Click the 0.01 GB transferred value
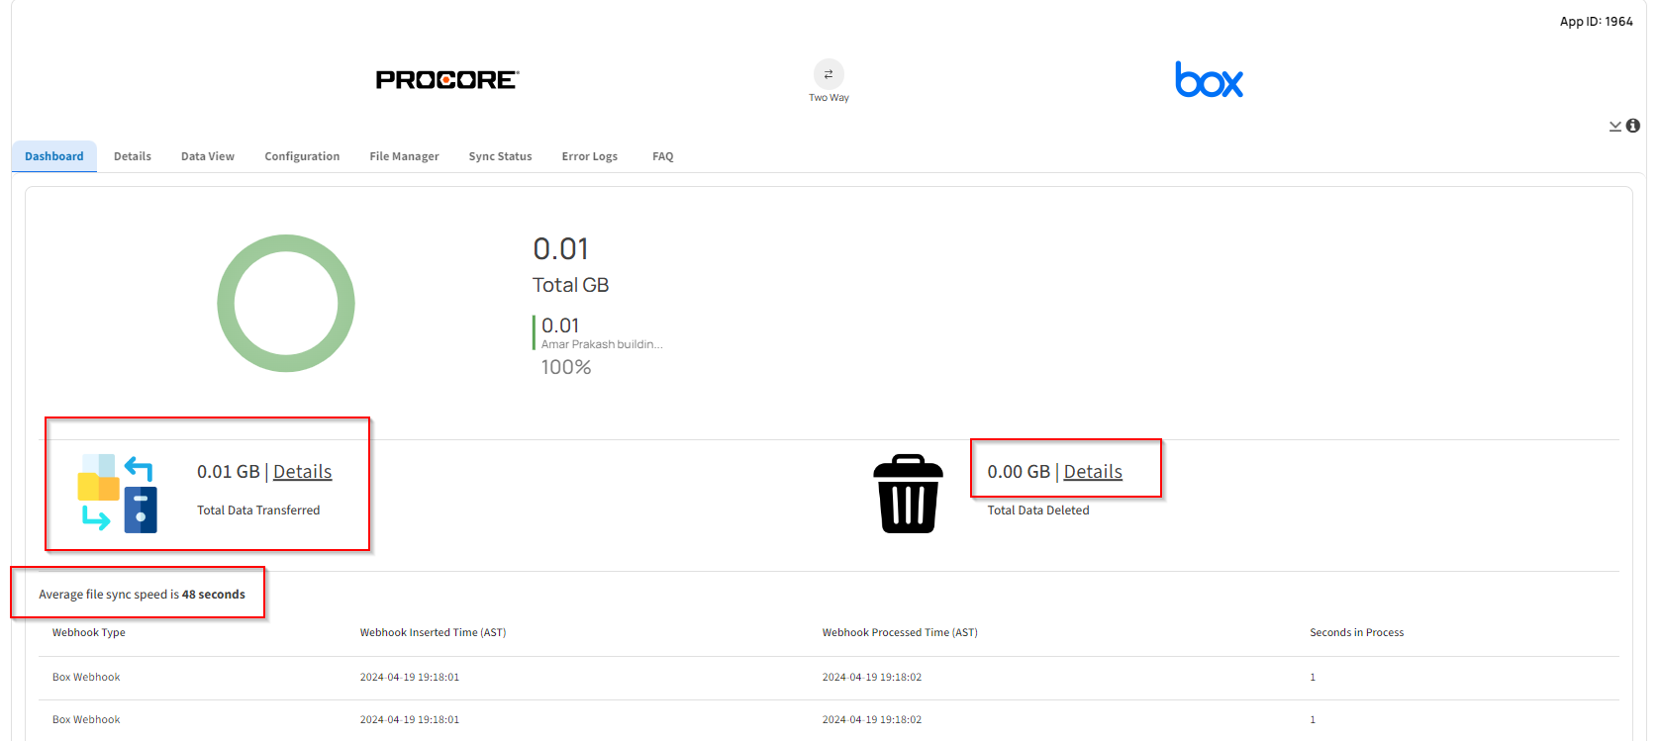Screen dimensions: 1661x741 click(x=229, y=472)
